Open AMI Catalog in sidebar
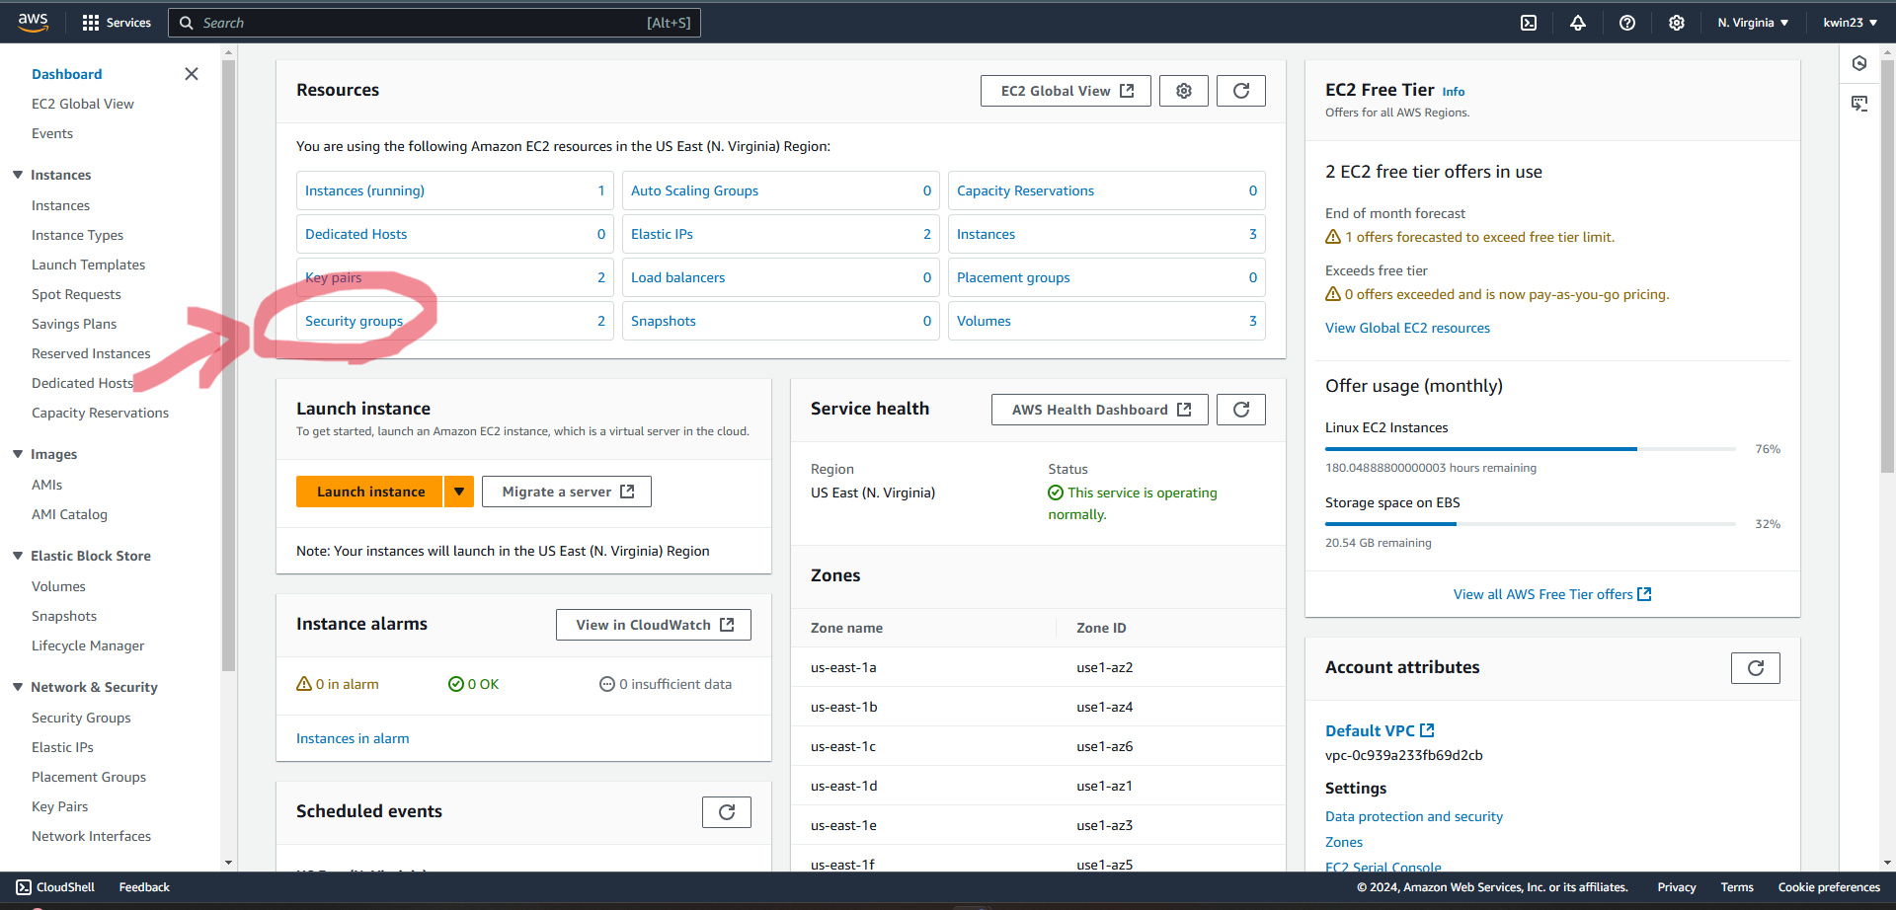 tap(69, 514)
